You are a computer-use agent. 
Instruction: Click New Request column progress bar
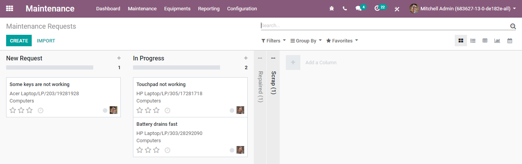tap(50, 67)
